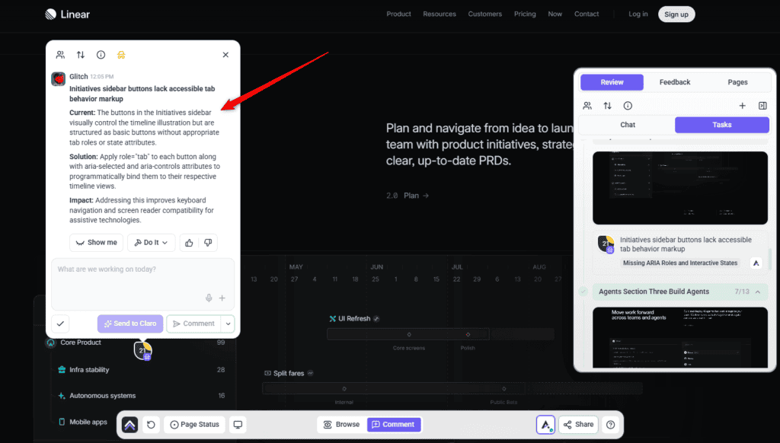Open first task screenshot thumbnail

[680, 188]
